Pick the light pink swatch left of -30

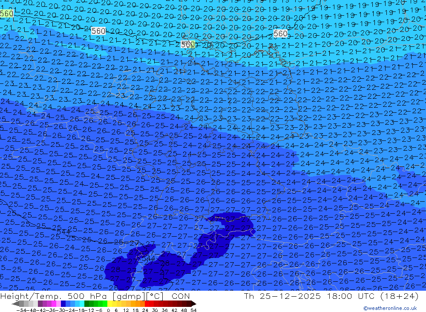[x=58, y=304]
